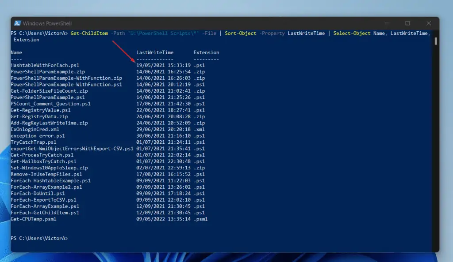Click the Get-ChildItem command text
This screenshot has width=453, height=262.
[x=89, y=33]
